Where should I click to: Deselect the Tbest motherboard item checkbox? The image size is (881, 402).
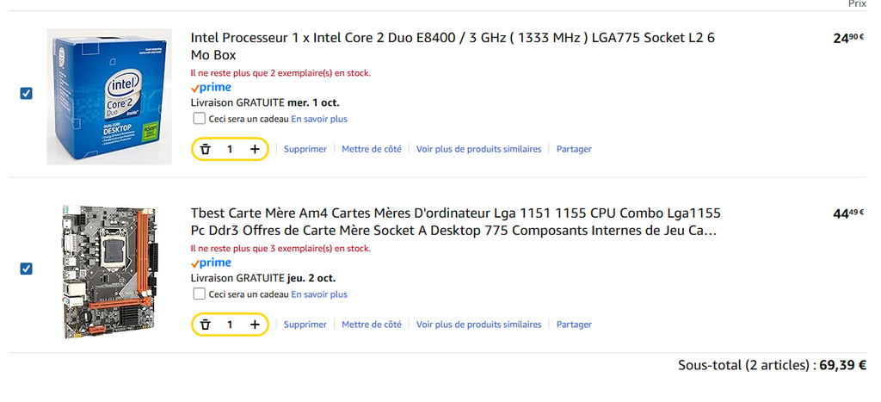tap(26, 269)
